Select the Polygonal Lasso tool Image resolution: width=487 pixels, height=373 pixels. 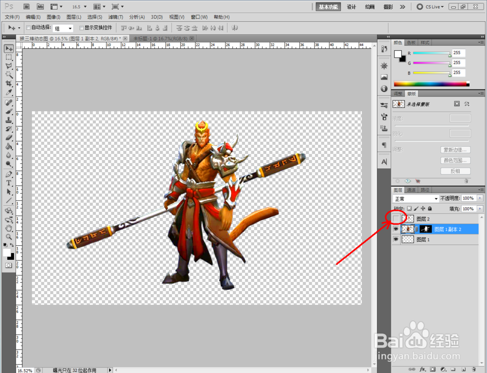[x=9, y=66]
